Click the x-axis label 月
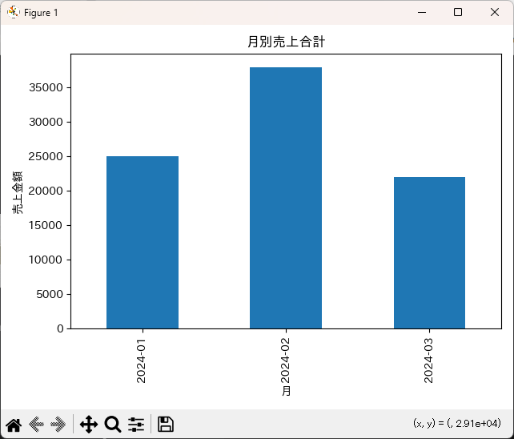This screenshot has width=514, height=439. [x=286, y=392]
